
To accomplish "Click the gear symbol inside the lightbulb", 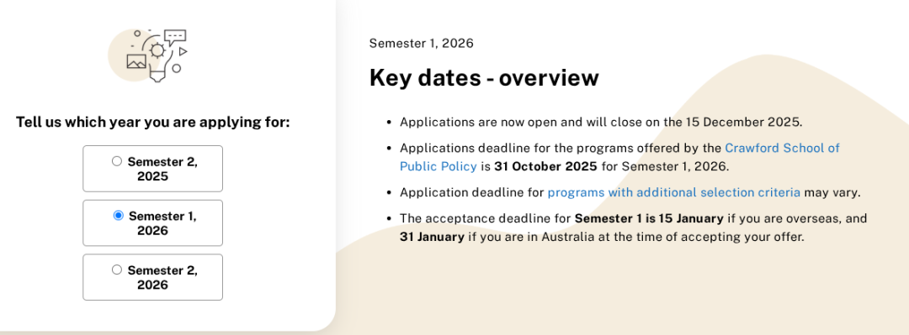I will click(x=157, y=50).
